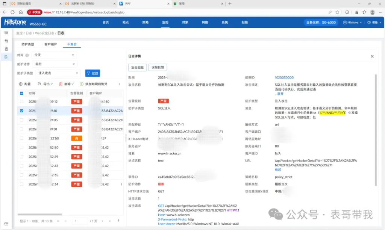Open the 策略 top navigation menu
Image resolution: width=385 pixels, height=230 pixels.
point(145,22)
